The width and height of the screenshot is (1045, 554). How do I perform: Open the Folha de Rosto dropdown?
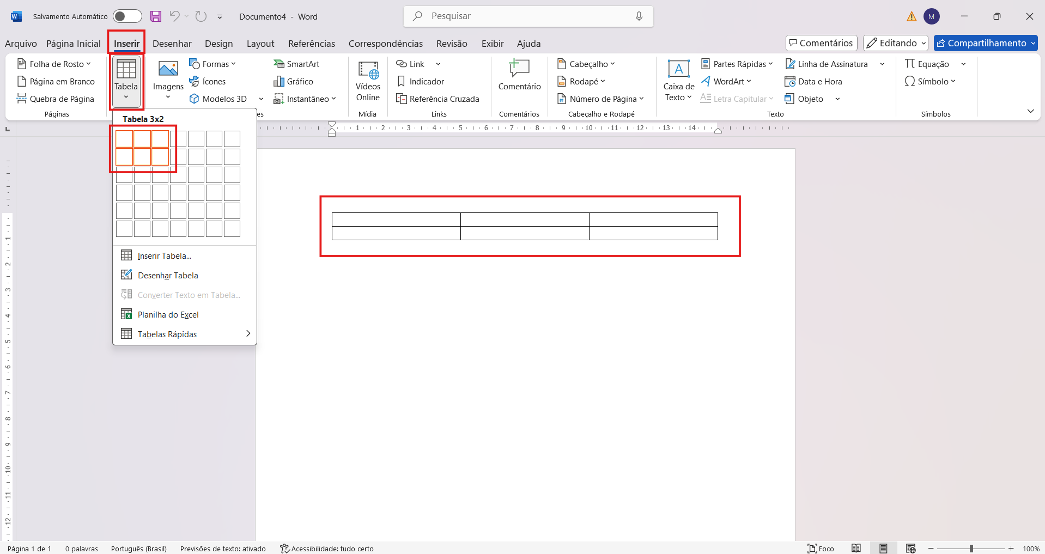tap(54, 64)
